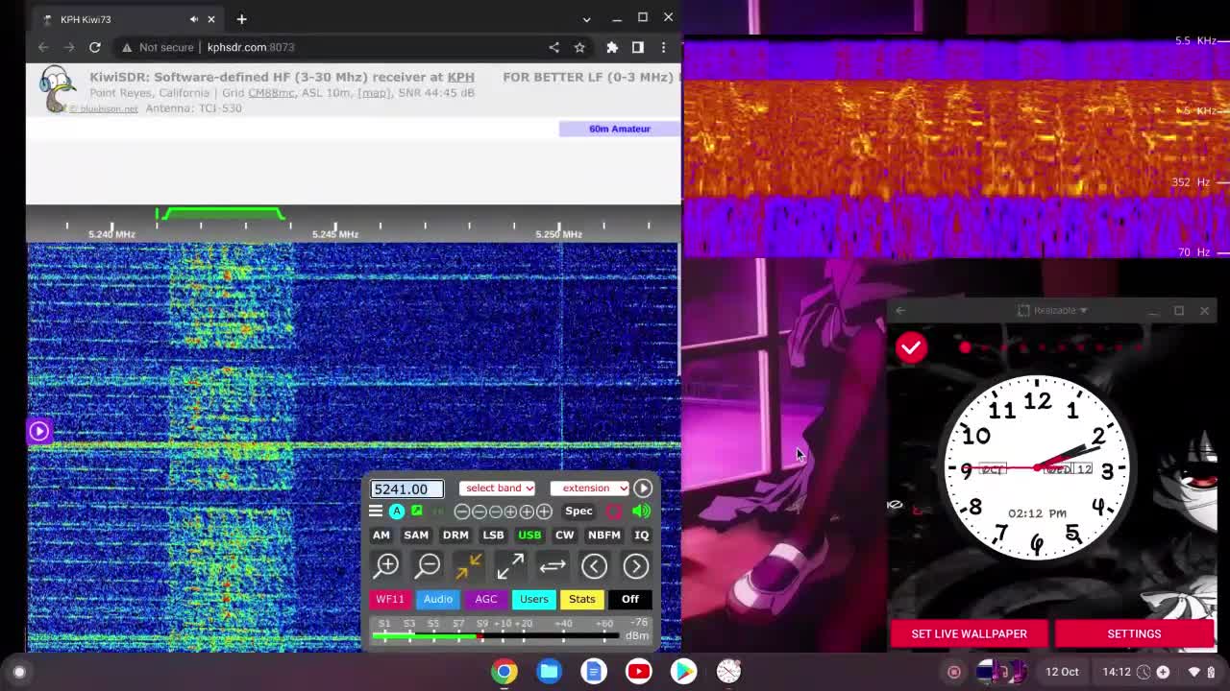Image resolution: width=1230 pixels, height=691 pixels.
Task: Click the waterfall pan horizontal arrows icon
Action: (553, 566)
